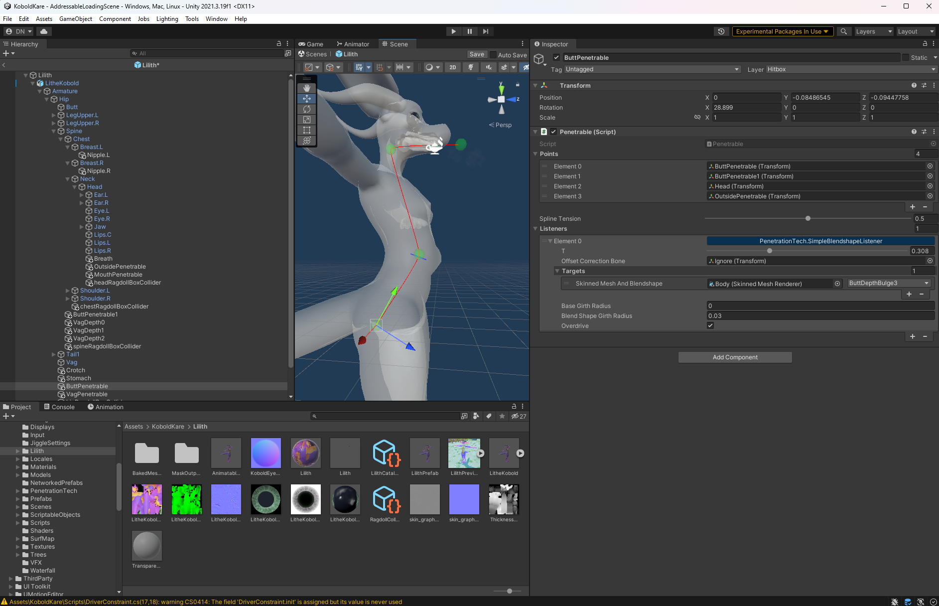Viewport: 939px width, 606px height.
Task: Click the Pause button
Action: 469,31
